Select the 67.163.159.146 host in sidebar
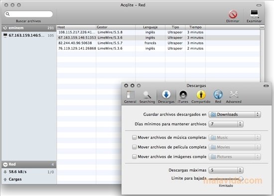 [29, 35]
